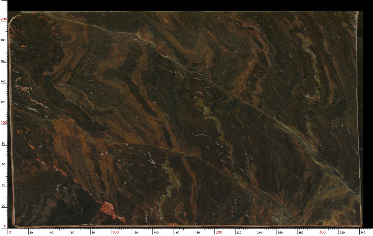Click the red 0 on the horizontal ruler

pyautogui.click(x=10, y=232)
